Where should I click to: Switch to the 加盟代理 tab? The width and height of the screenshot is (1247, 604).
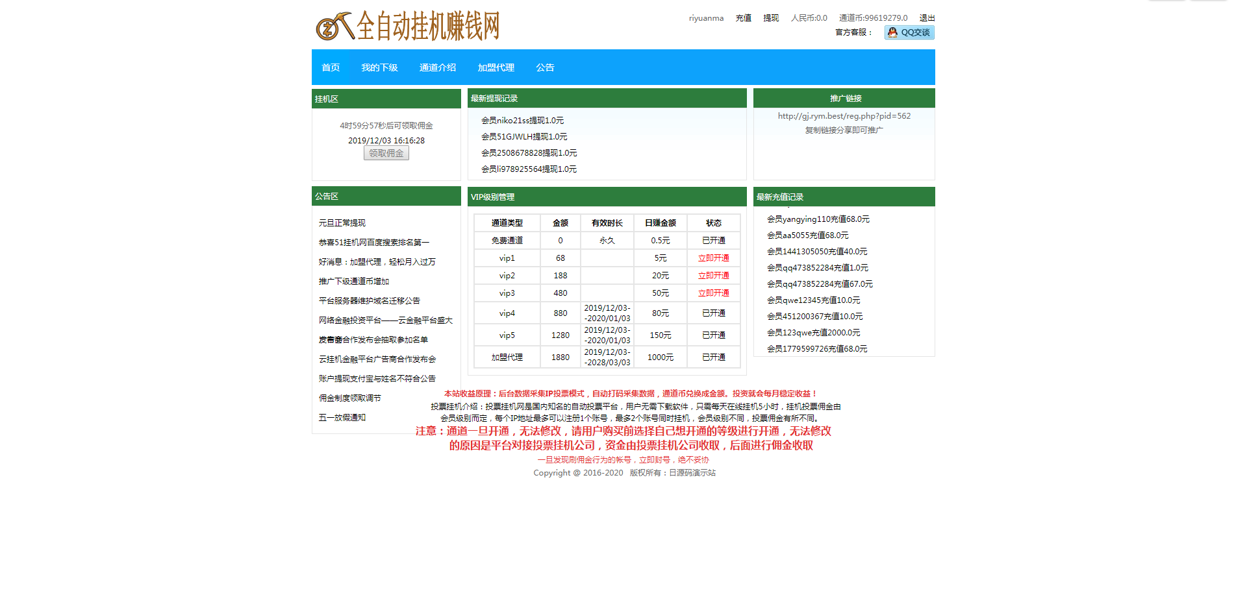click(x=496, y=67)
